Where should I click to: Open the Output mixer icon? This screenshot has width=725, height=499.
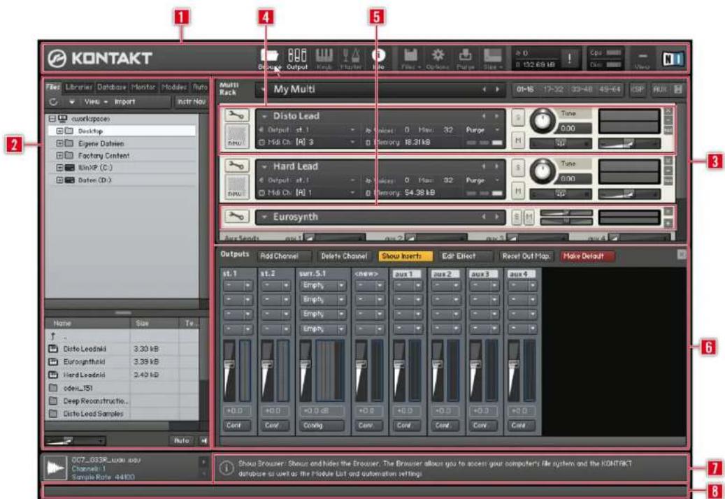[x=297, y=59]
